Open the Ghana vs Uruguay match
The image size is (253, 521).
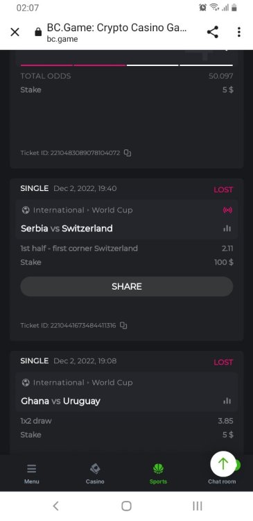pyautogui.click(x=60, y=401)
